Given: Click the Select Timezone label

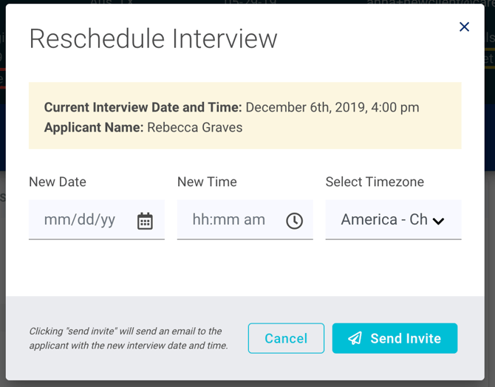Looking at the screenshot, I should click(375, 182).
